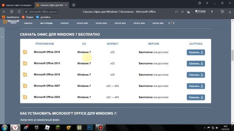The height and width of the screenshot is (131, 234).
Task: Open the tab manager icon in title bar
Action: tap(200, 3)
